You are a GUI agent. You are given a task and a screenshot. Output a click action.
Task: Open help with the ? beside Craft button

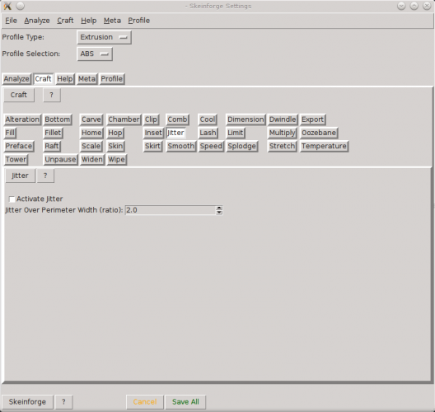click(x=52, y=95)
